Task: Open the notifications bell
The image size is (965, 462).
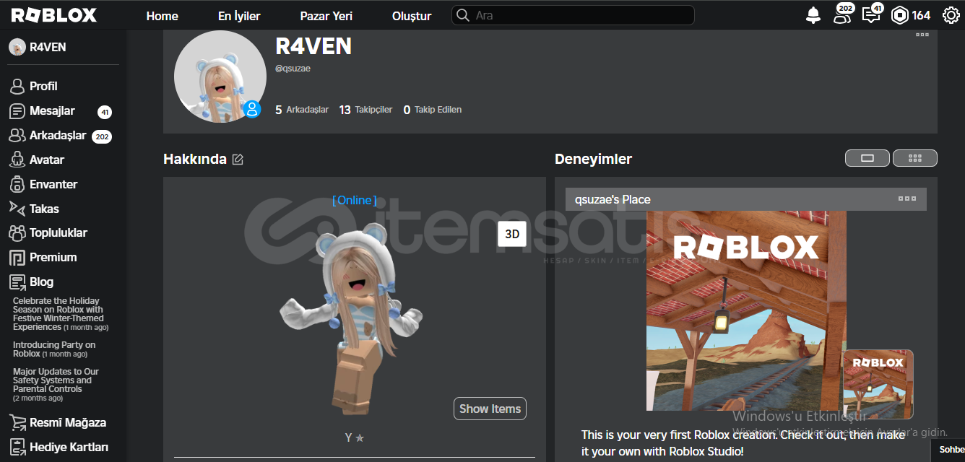Action: click(x=813, y=15)
